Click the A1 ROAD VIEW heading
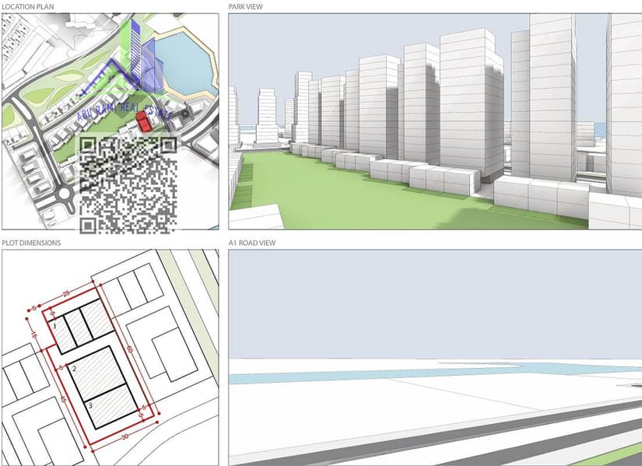642x466 pixels. pos(252,243)
